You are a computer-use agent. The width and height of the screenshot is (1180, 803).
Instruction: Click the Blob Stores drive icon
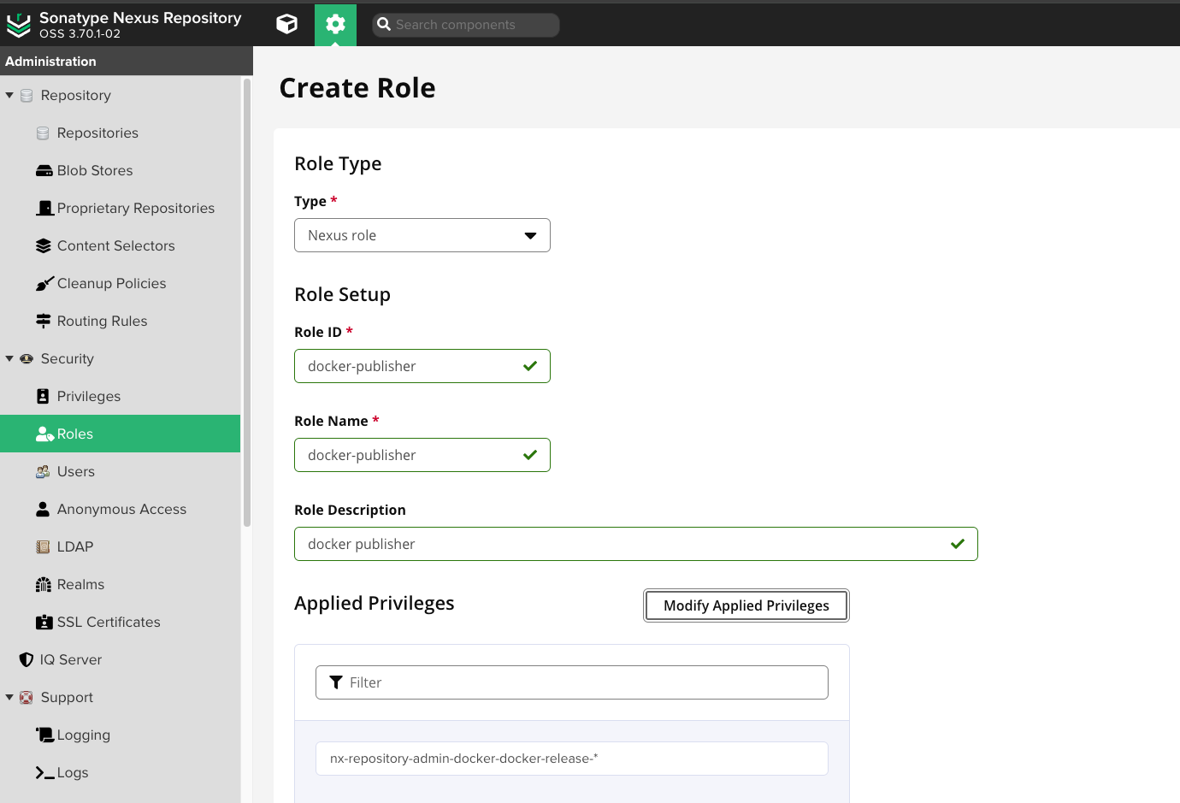[x=44, y=171]
